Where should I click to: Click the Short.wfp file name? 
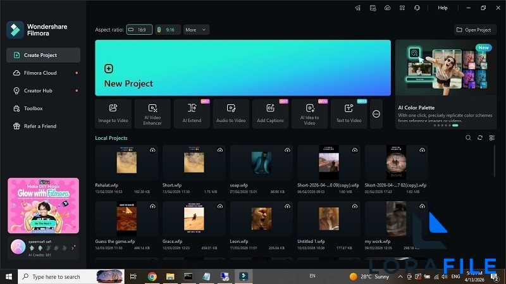tap(172, 185)
